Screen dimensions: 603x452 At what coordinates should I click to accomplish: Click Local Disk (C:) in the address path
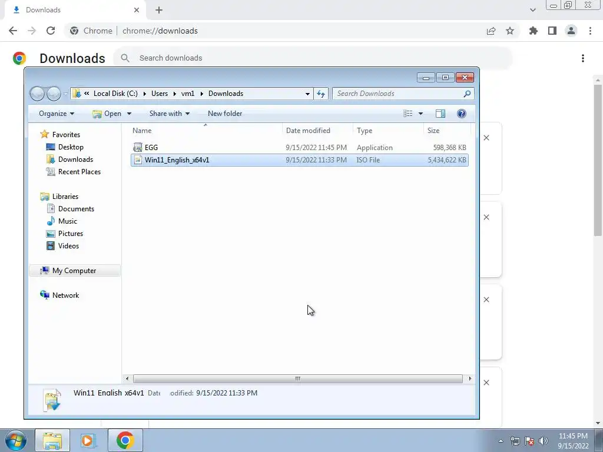coord(115,94)
